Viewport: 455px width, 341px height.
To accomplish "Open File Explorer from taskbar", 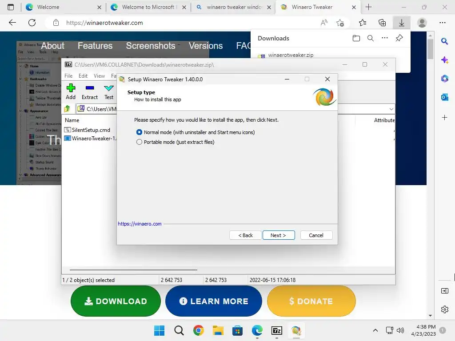I will [218, 330].
